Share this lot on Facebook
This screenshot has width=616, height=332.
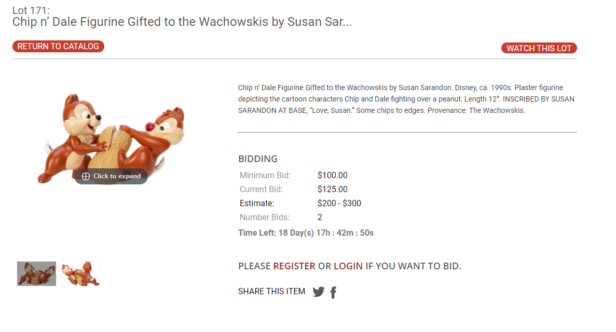(333, 292)
